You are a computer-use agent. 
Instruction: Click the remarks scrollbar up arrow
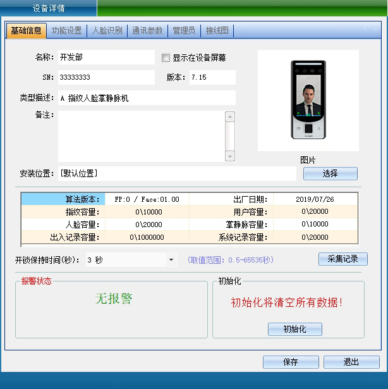point(230,116)
